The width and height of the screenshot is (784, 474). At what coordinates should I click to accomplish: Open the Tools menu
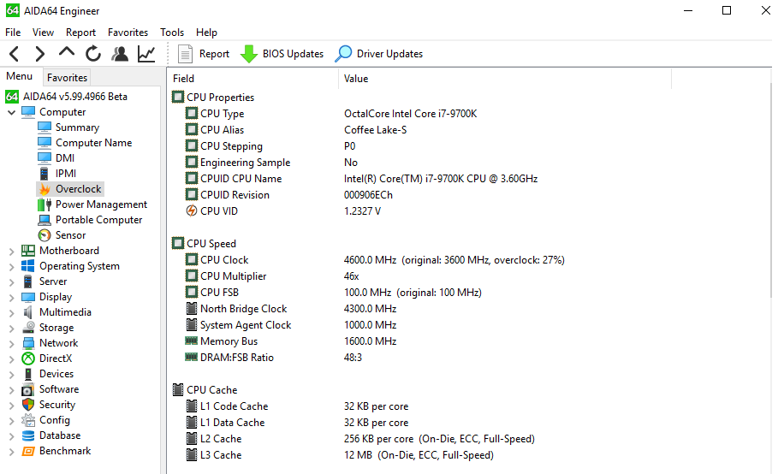click(x=172, y=33)
